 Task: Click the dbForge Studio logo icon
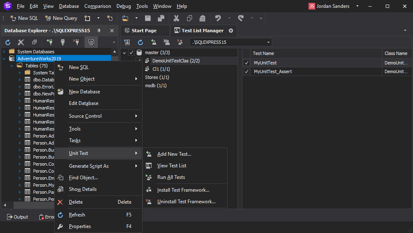7,6
